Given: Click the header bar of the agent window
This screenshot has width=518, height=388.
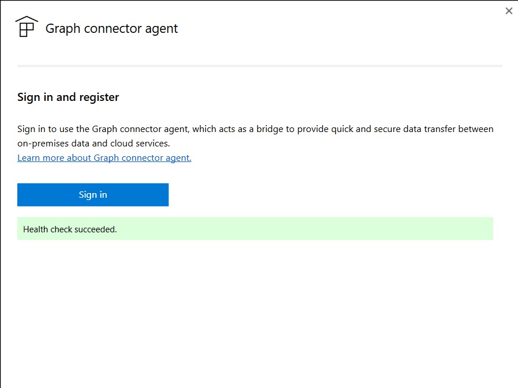Looking at the screenshot, I should tap(259, 28).
